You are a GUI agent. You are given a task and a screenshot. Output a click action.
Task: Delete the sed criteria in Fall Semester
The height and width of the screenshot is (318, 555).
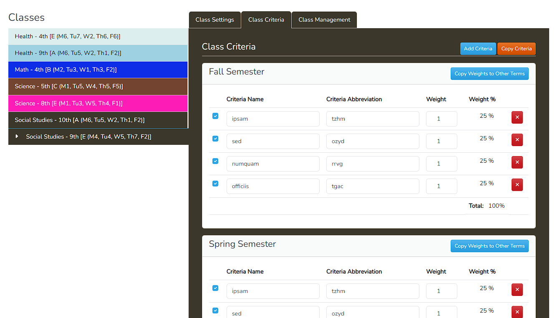517,140
